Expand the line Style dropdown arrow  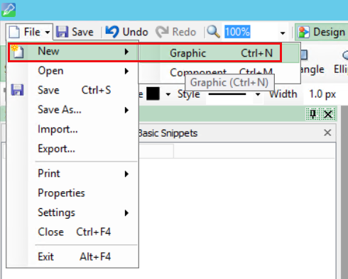pos(258,95)
